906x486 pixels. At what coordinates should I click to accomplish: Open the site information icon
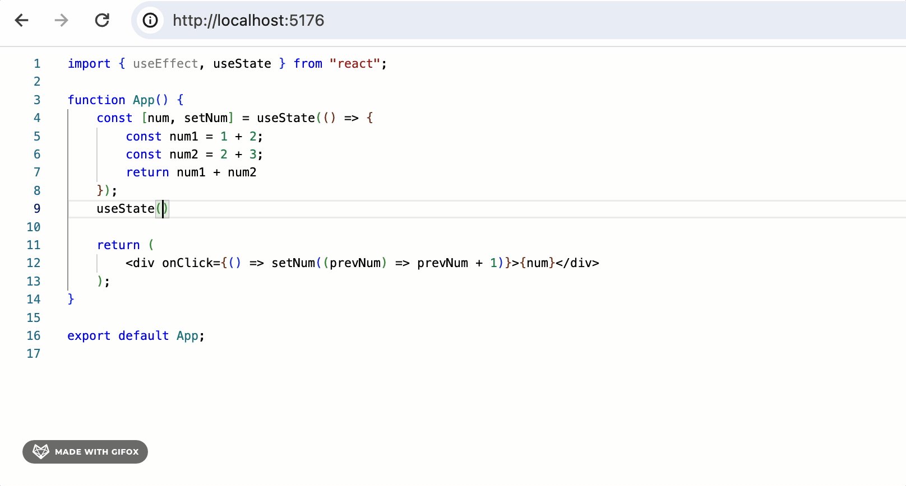click(x=150, y=21)
